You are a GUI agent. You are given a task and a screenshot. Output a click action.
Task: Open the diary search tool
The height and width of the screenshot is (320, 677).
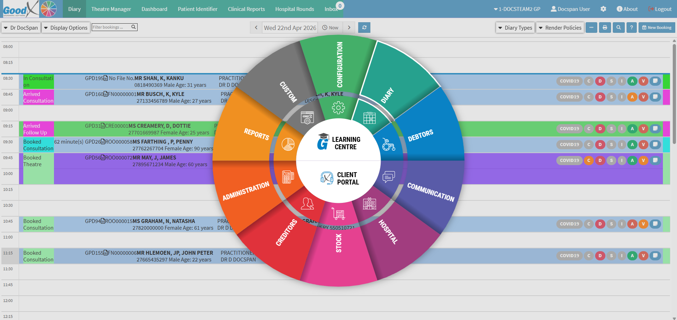(x=618, y=28)
